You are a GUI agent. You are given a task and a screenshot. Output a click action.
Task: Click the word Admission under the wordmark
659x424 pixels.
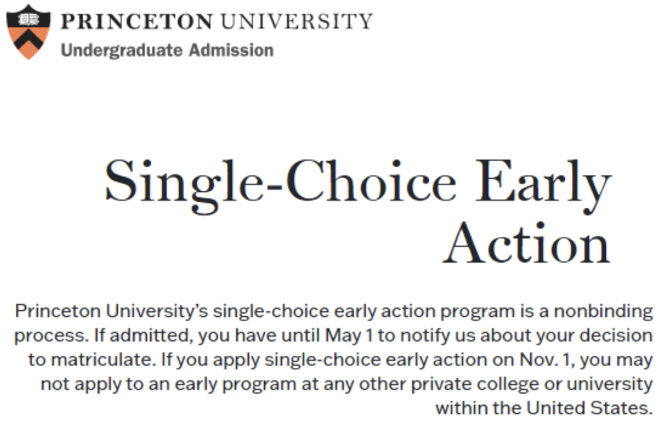tap(231, 50)
